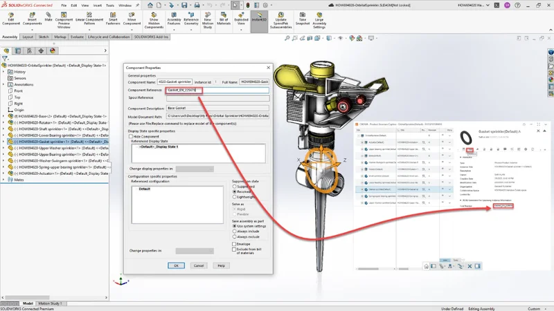Expand the History tree node
Viewport: 554px width, 311px height.
coord(3,72)
